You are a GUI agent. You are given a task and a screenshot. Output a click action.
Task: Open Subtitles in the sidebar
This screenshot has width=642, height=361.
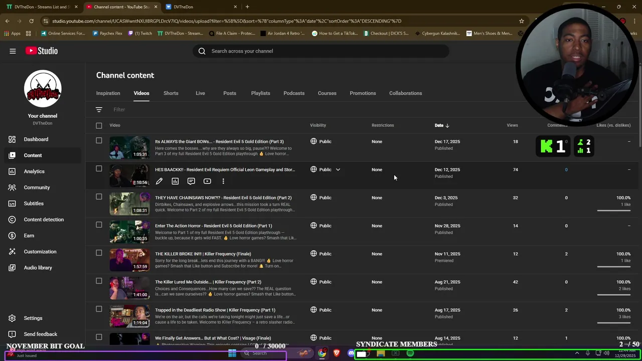click(x=34, y=204)
